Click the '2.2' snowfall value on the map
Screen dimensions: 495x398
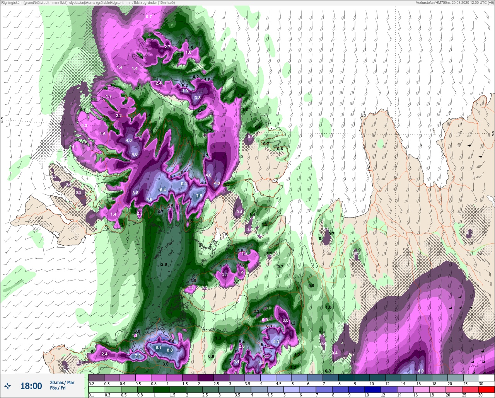(119, 116)
